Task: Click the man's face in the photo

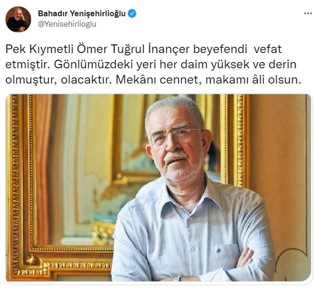Action: 178,145
